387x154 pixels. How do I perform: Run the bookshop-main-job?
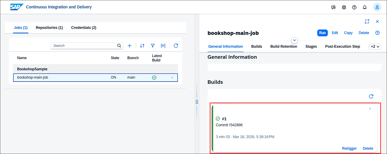tap(322, 33)
